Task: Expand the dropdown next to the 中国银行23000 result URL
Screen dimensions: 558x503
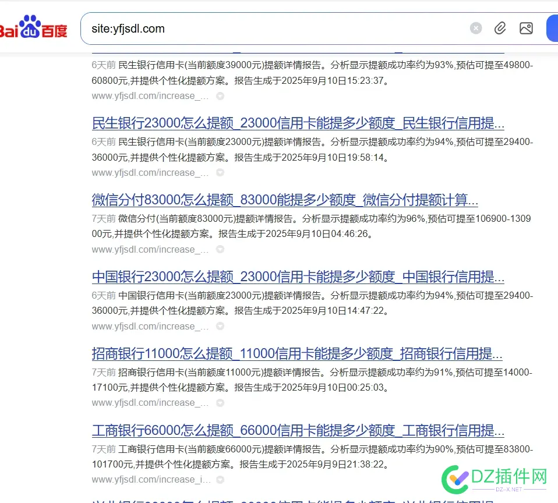Action: [x=220, y=326]
